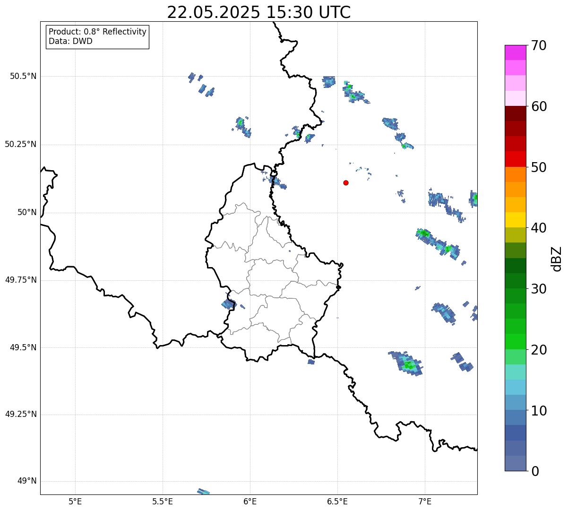This screenshot has height=511, width=568.
Task: Click the 49.75°N latitude label
Action: tap(20, 280)
